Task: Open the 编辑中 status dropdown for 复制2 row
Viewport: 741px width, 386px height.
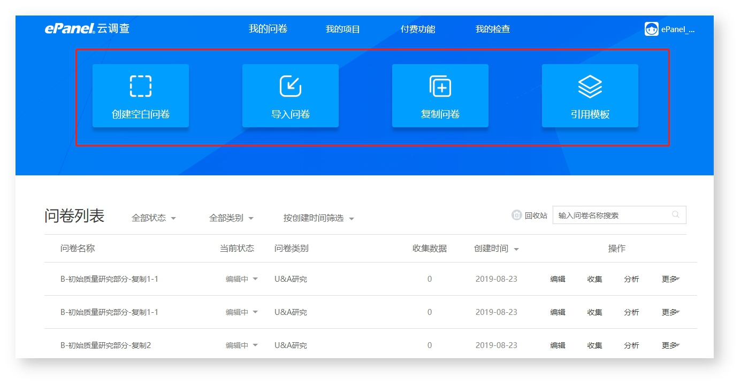Action: (x=242, y=345)
